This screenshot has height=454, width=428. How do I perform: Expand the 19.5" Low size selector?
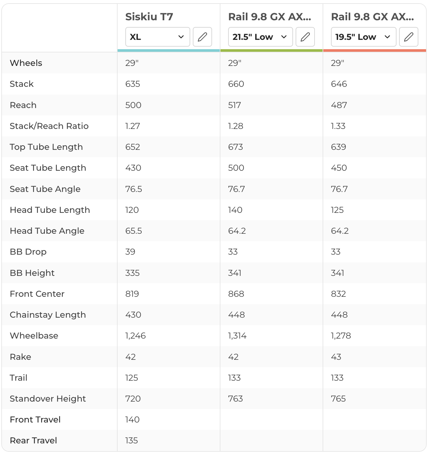tap(363, 37)
